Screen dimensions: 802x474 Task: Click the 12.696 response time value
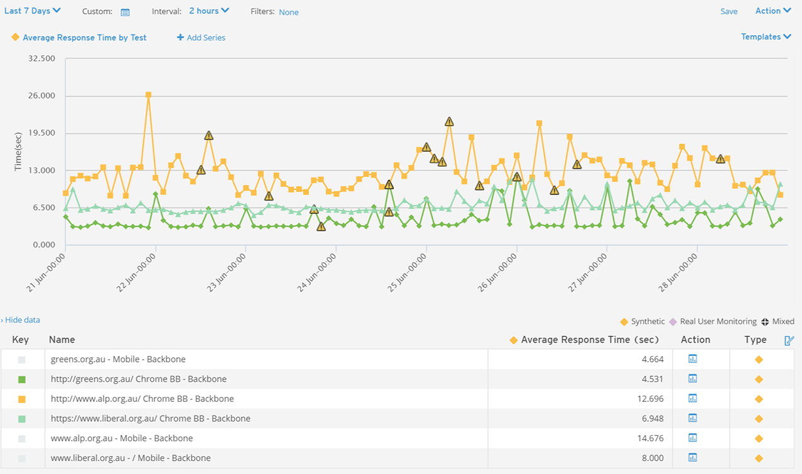tap(651, 399)
